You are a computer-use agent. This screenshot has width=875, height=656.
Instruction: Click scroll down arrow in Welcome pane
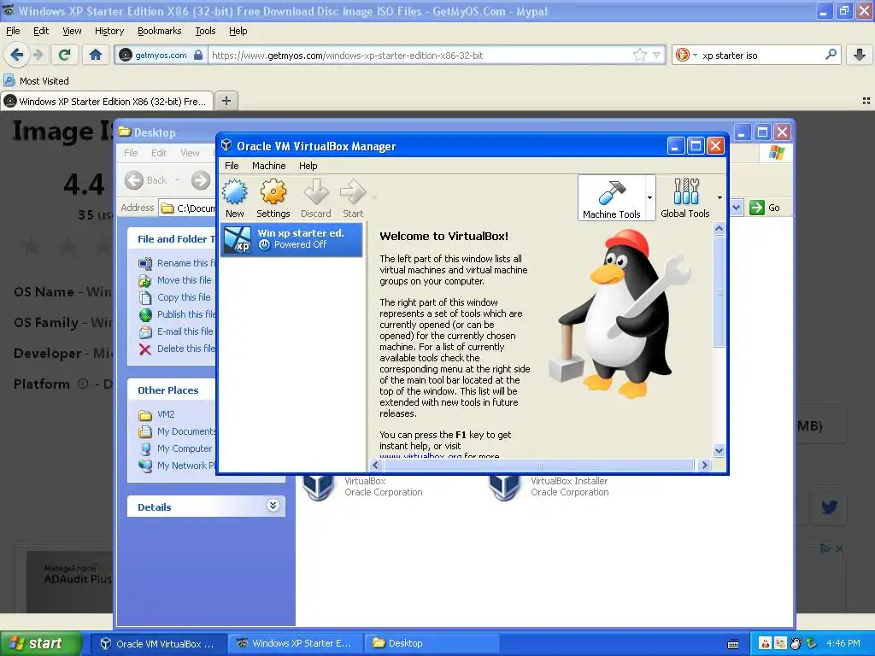point(719,450)
